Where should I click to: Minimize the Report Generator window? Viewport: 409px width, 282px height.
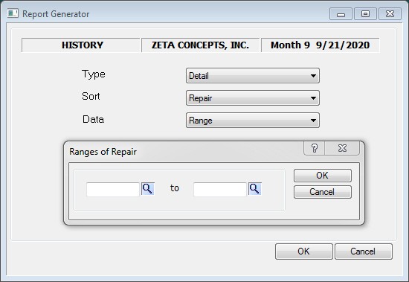(x=341, y=14)
